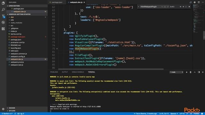The height and width of the screenshot is (115, 205).
Task: Toggle Match Case in find widget
Action: click(x=162, y=7)
